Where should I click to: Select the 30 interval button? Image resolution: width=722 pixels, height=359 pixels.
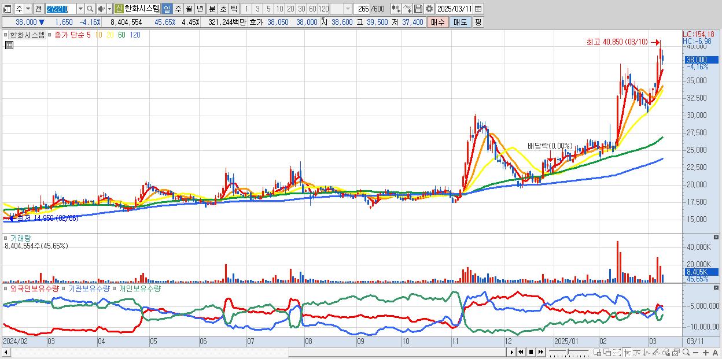pyautogui.click(x=301, y=9)
